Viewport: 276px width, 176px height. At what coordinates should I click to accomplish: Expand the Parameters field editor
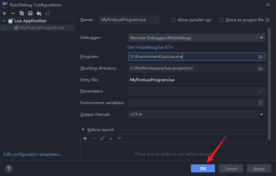pos(261,91)
